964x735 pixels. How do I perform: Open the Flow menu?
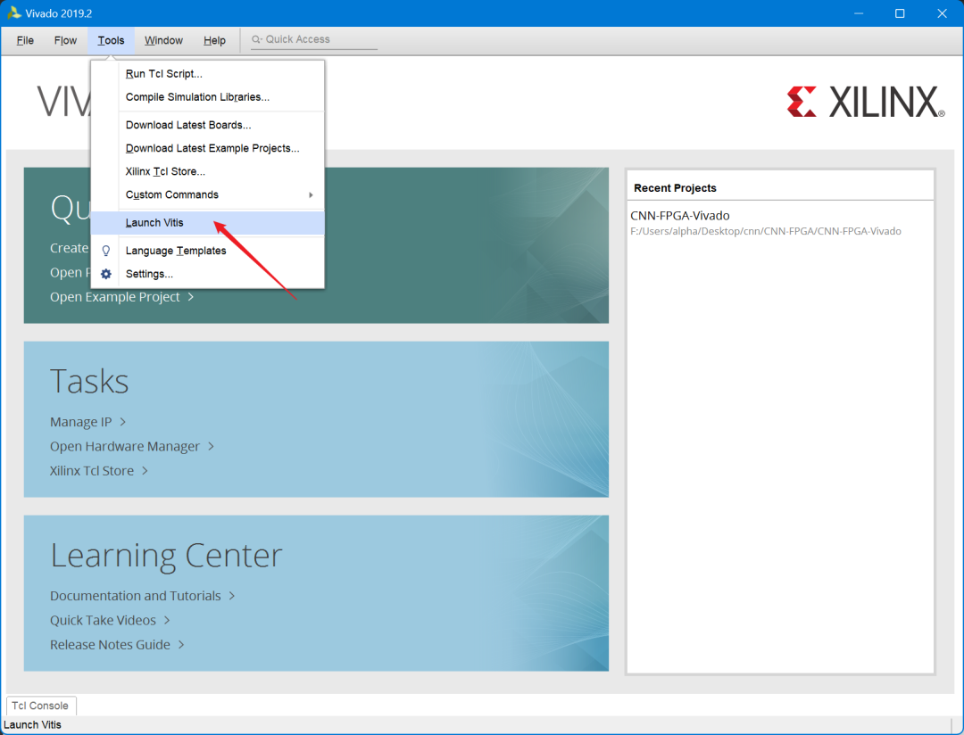coord(65,40)
